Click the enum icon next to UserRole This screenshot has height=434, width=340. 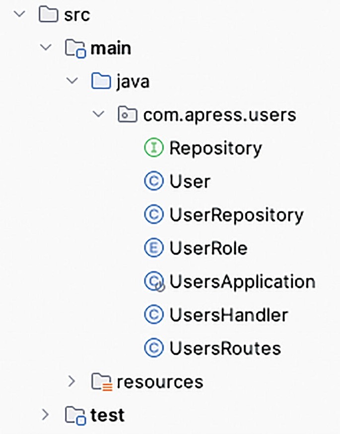point(155,248)
